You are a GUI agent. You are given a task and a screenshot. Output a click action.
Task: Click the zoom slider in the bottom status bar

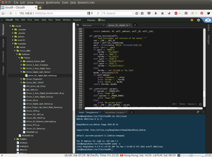tap(192, 155)
